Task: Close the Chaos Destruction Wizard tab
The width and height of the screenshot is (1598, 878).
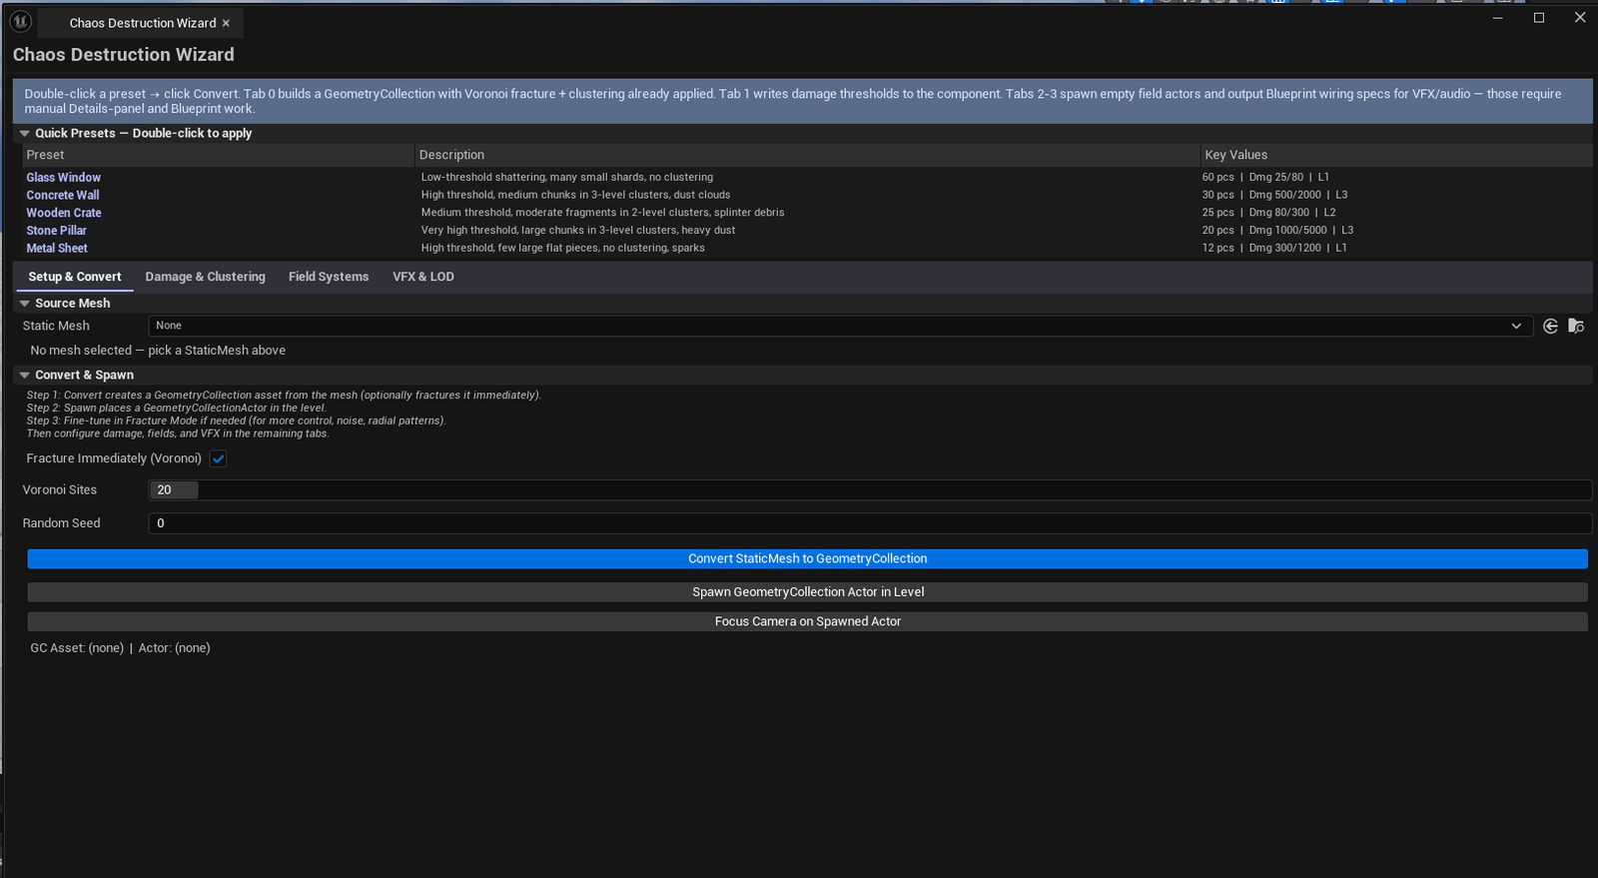Action: (x=226, y=23)
